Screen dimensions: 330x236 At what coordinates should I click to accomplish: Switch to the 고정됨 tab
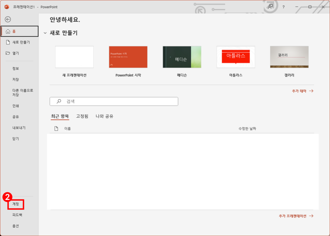pos(82,116)
